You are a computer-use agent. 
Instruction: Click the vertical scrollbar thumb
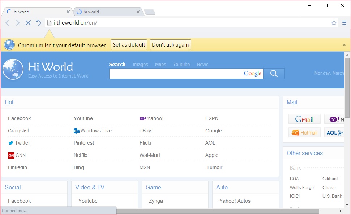pos(347,87)
